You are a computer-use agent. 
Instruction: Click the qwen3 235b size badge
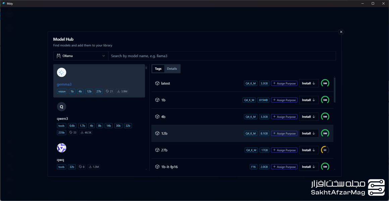pos(61,133)
